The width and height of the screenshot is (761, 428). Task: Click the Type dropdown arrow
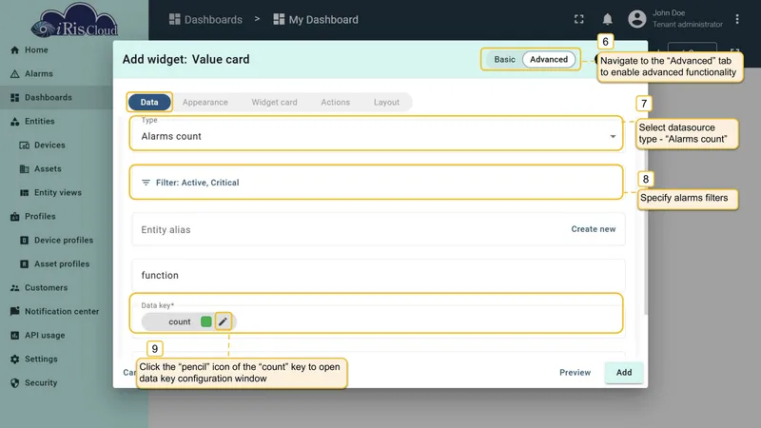[613, 136]
